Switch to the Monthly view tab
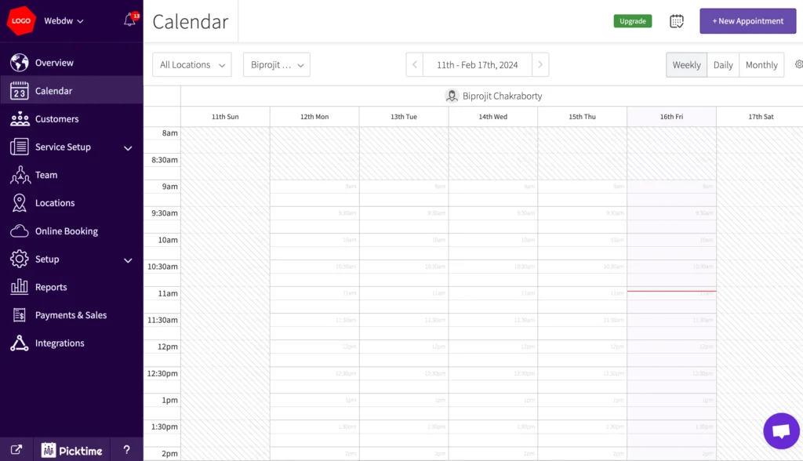Image resolution: width=803 pixels, height=461 pixels. (761, 65)
